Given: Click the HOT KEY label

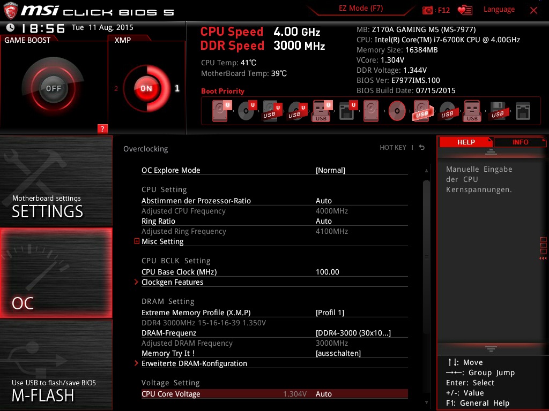Looking at the screenshot, I should [x=393, y=148].
